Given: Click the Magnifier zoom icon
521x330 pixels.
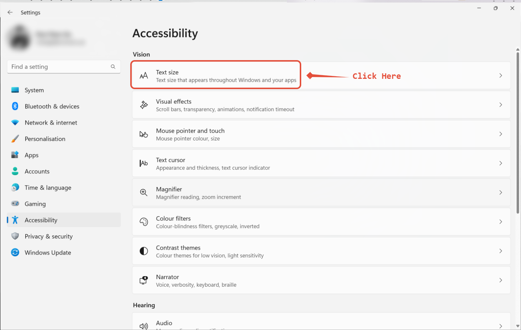Looking at the screenshot, I should [x=144, y=192].
